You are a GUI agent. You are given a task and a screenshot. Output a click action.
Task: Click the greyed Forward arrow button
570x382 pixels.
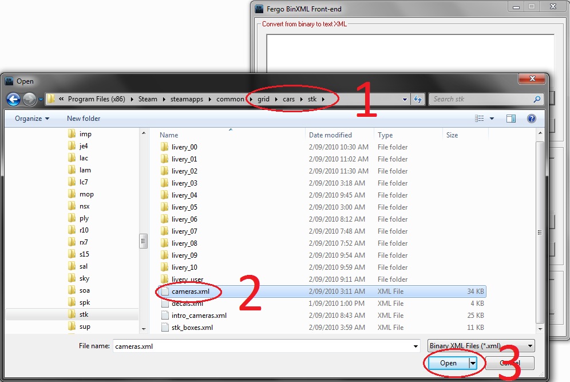point(29,99)
